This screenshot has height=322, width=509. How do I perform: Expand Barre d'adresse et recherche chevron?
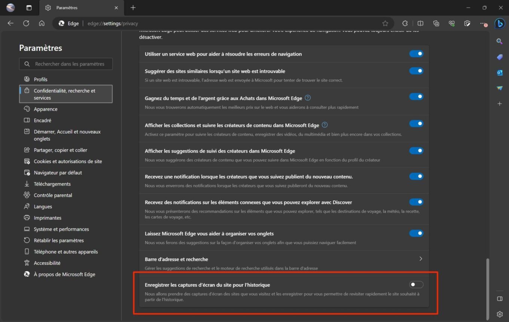421,259
